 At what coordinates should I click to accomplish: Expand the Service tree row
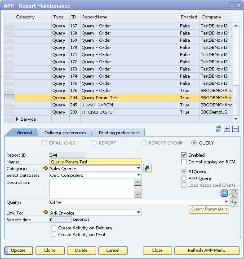(17, 119)
